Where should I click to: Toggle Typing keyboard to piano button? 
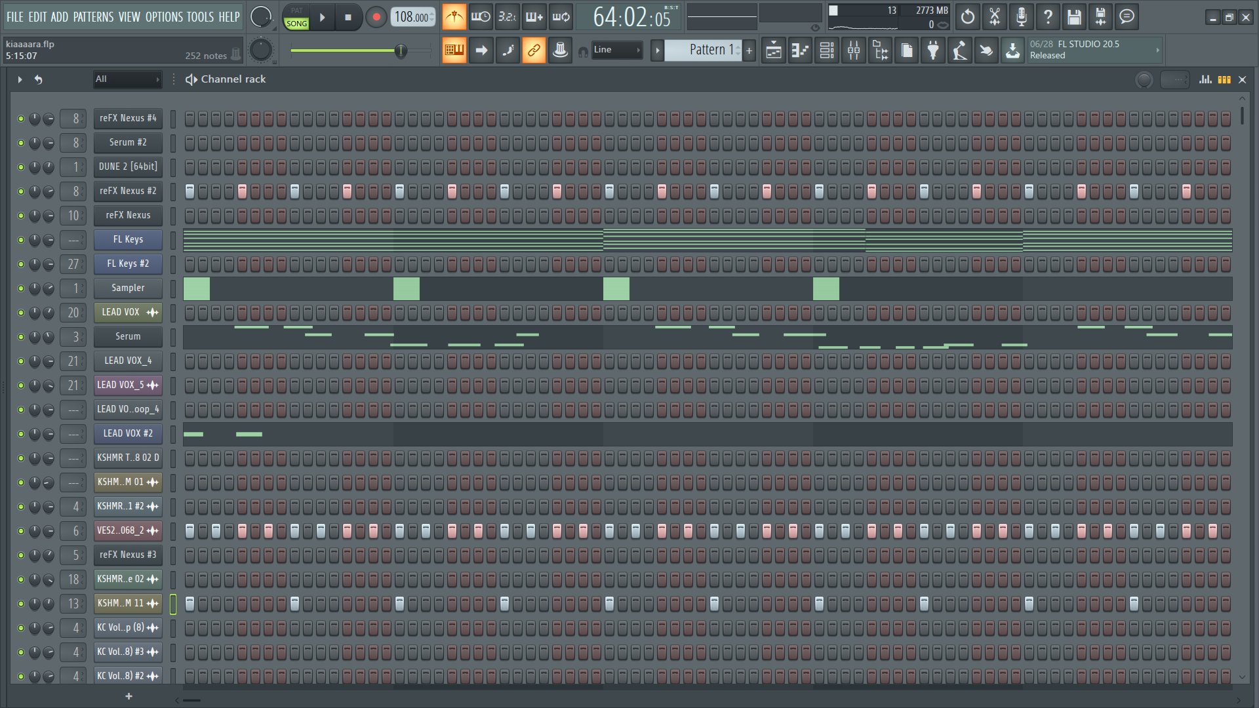454,50
